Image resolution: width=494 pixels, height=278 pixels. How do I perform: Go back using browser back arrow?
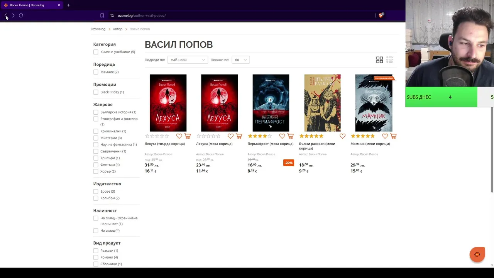pos(6,15)
